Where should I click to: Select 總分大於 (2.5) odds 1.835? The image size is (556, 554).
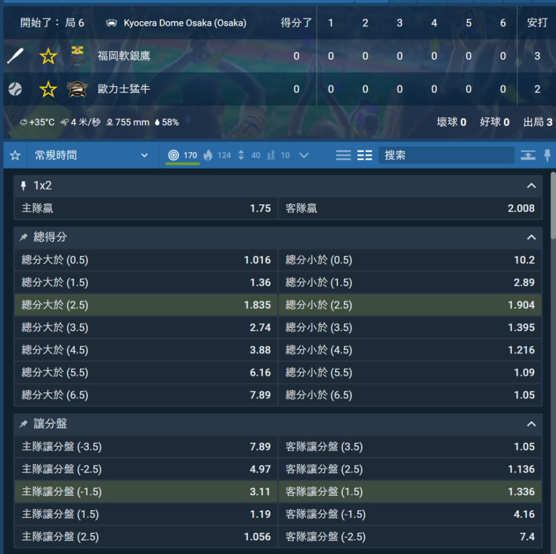[x=146, y=305]
